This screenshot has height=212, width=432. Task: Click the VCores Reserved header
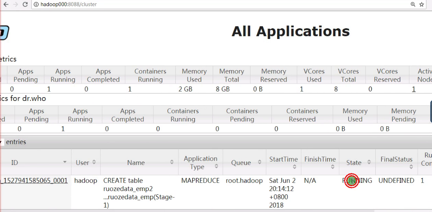(387, 75)
